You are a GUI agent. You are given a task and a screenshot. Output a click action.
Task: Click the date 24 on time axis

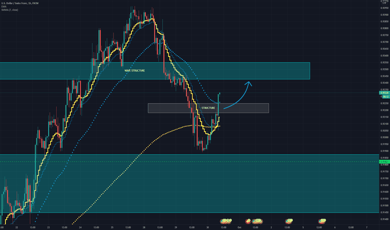click(80, 227)
